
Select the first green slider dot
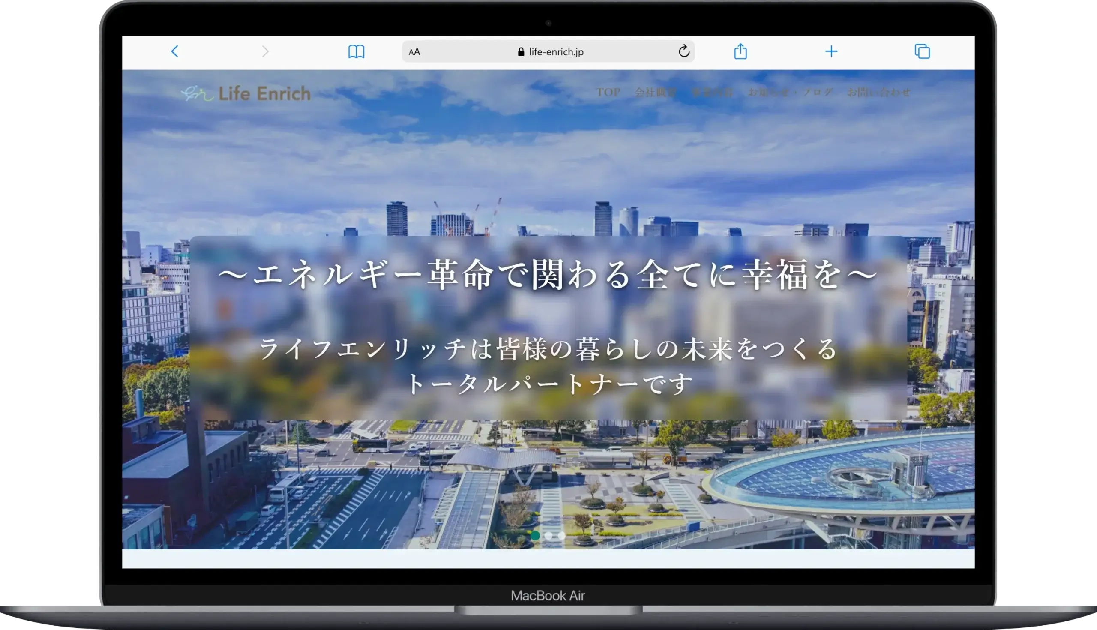pyautogui.click(x=535, y=536)
